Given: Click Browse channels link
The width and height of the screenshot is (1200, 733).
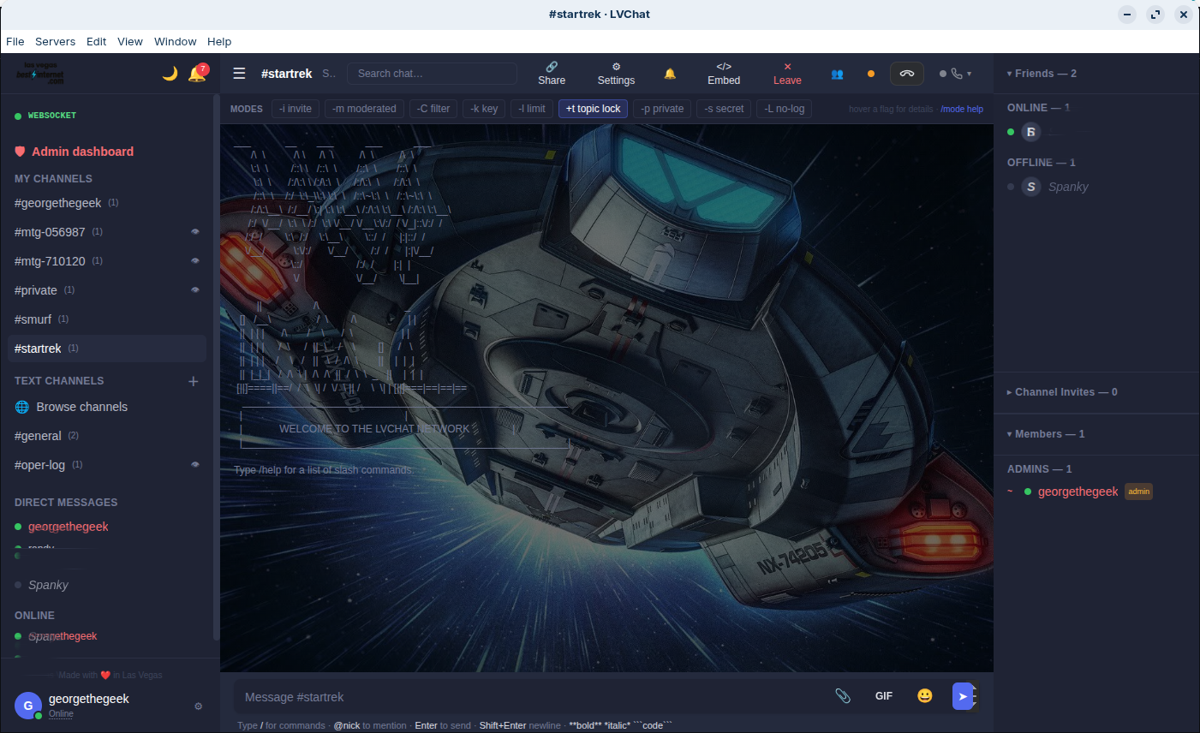Looking at the screenshot, I should (82, 407).
